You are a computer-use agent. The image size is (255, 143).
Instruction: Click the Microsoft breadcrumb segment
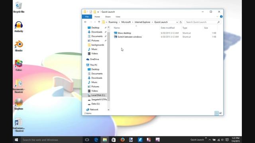[x=126, y=22]
